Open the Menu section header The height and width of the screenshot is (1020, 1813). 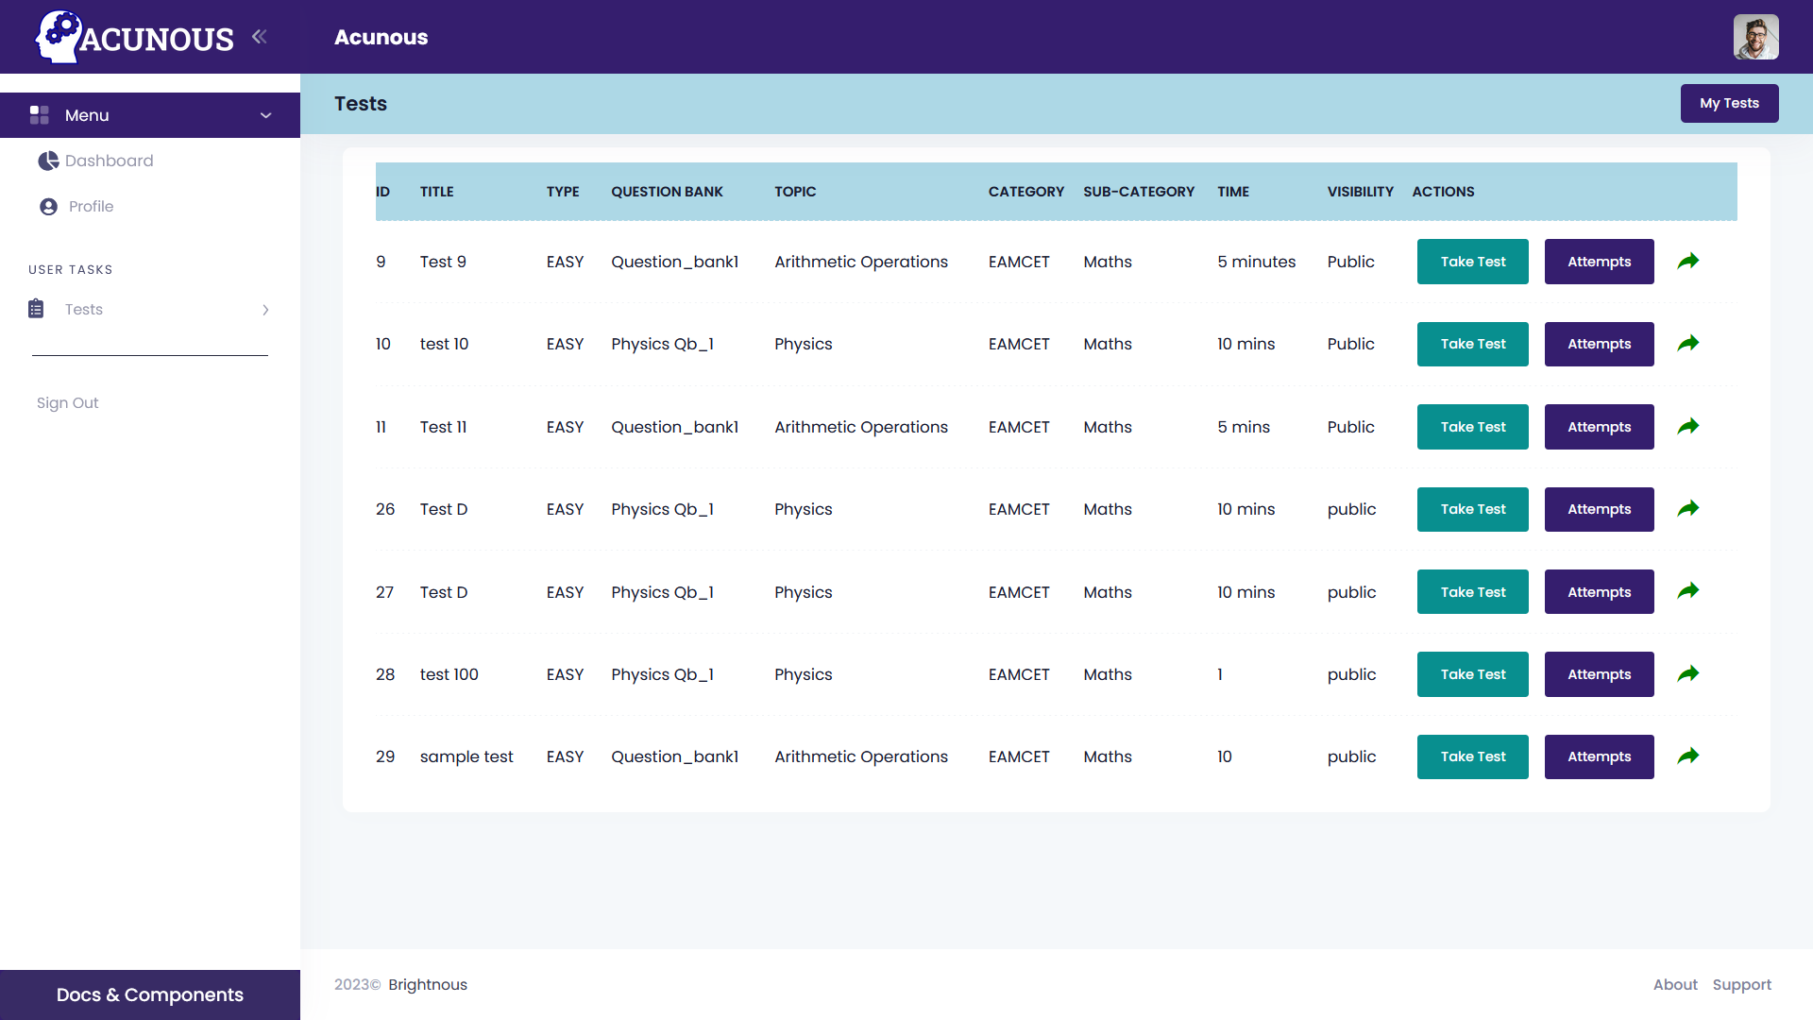[x=87, y=115]
